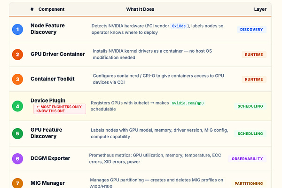
Task: Click the red-orange number 2 circle badge
Action: pyautogui.click(x=17, y=55)
